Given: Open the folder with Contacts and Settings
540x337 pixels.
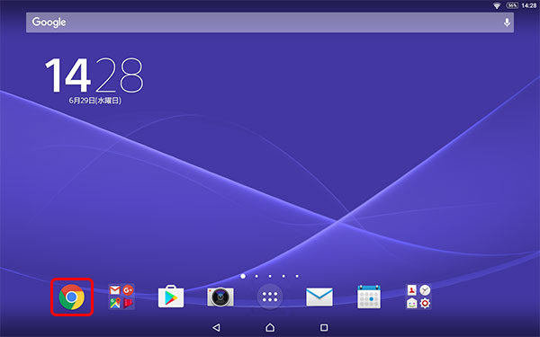Looking at the screenshot, I should (418, 297).
